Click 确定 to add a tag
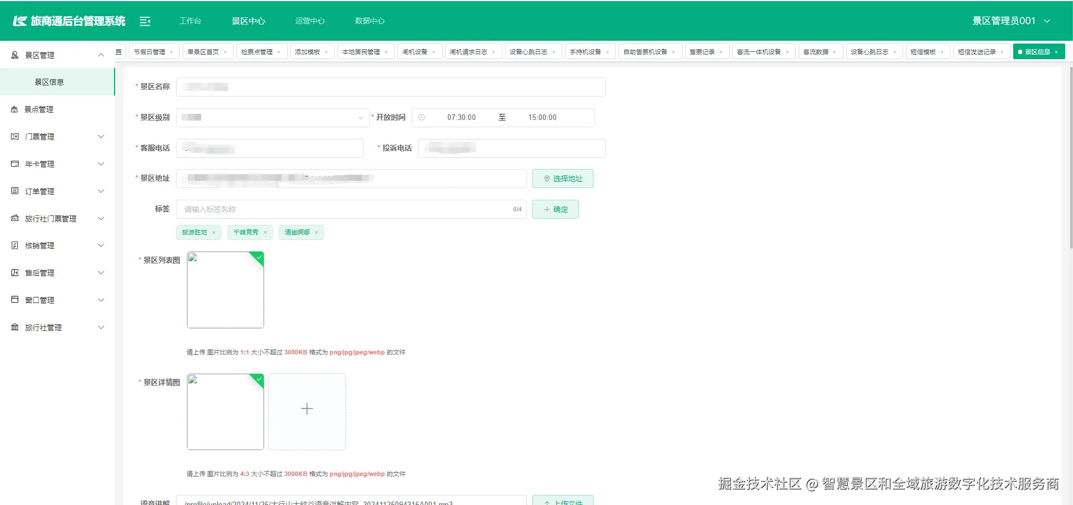This screenshot has width=1073, height=505. (x=555, y=209)
